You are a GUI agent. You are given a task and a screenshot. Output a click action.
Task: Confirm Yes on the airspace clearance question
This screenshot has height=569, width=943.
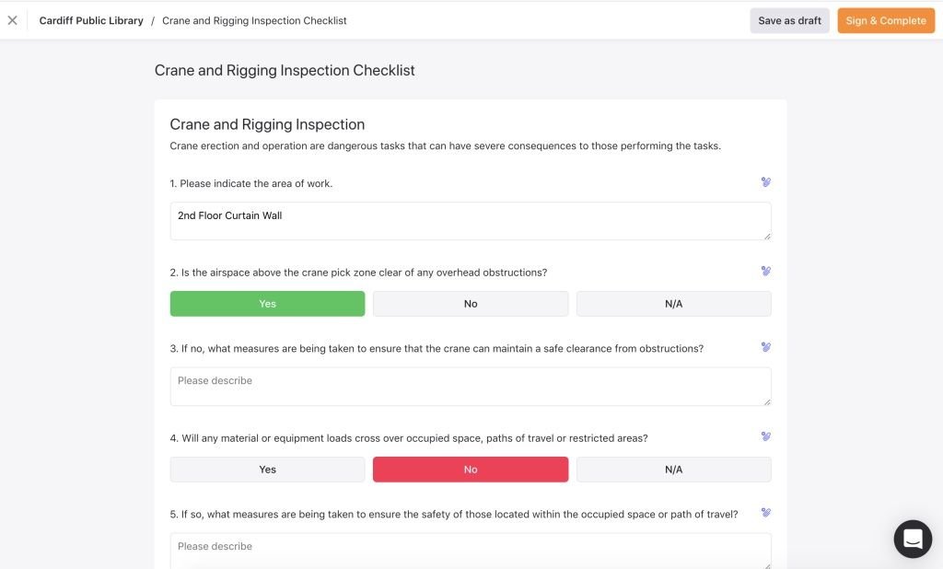(x=267, y=303)
